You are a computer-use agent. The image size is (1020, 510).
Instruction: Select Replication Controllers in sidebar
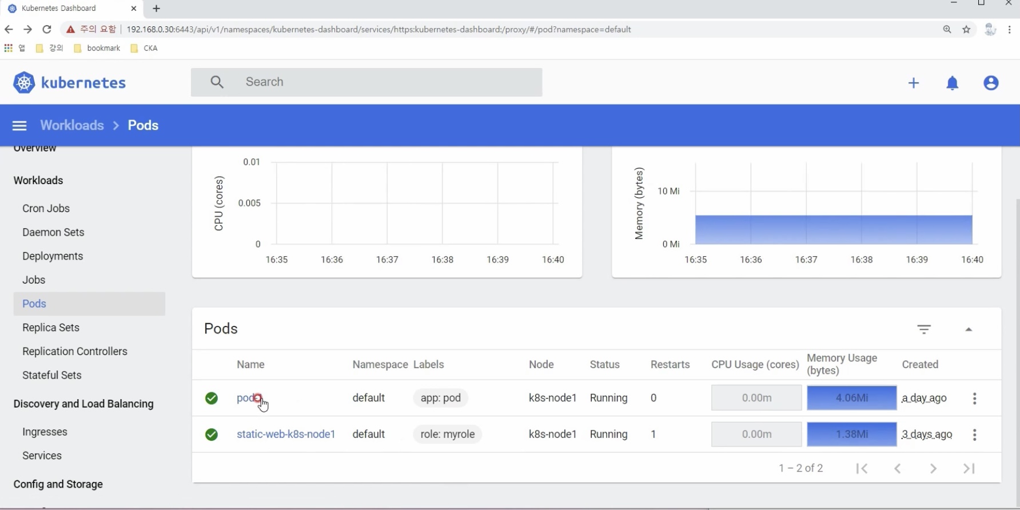click(x=75, y=352)
